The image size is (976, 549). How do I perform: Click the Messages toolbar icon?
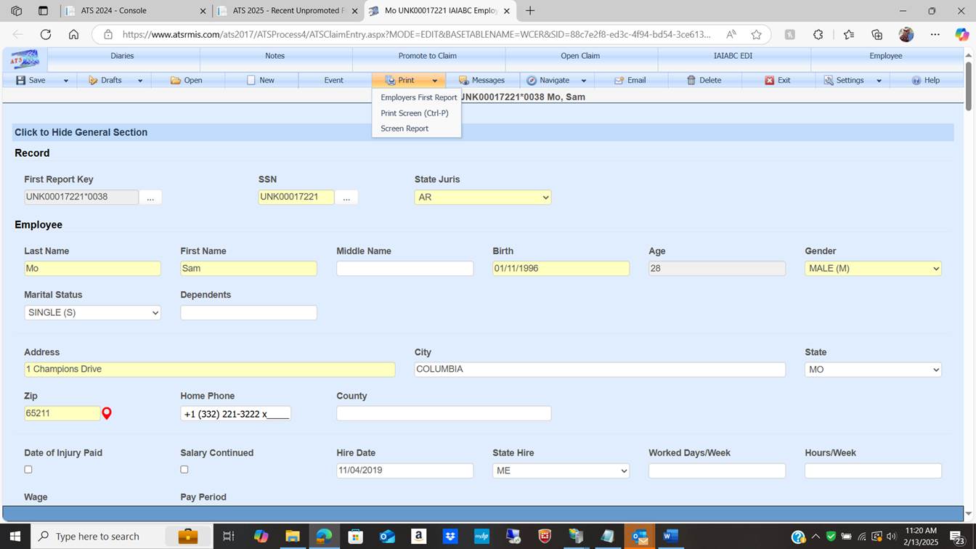click(463, 81)
